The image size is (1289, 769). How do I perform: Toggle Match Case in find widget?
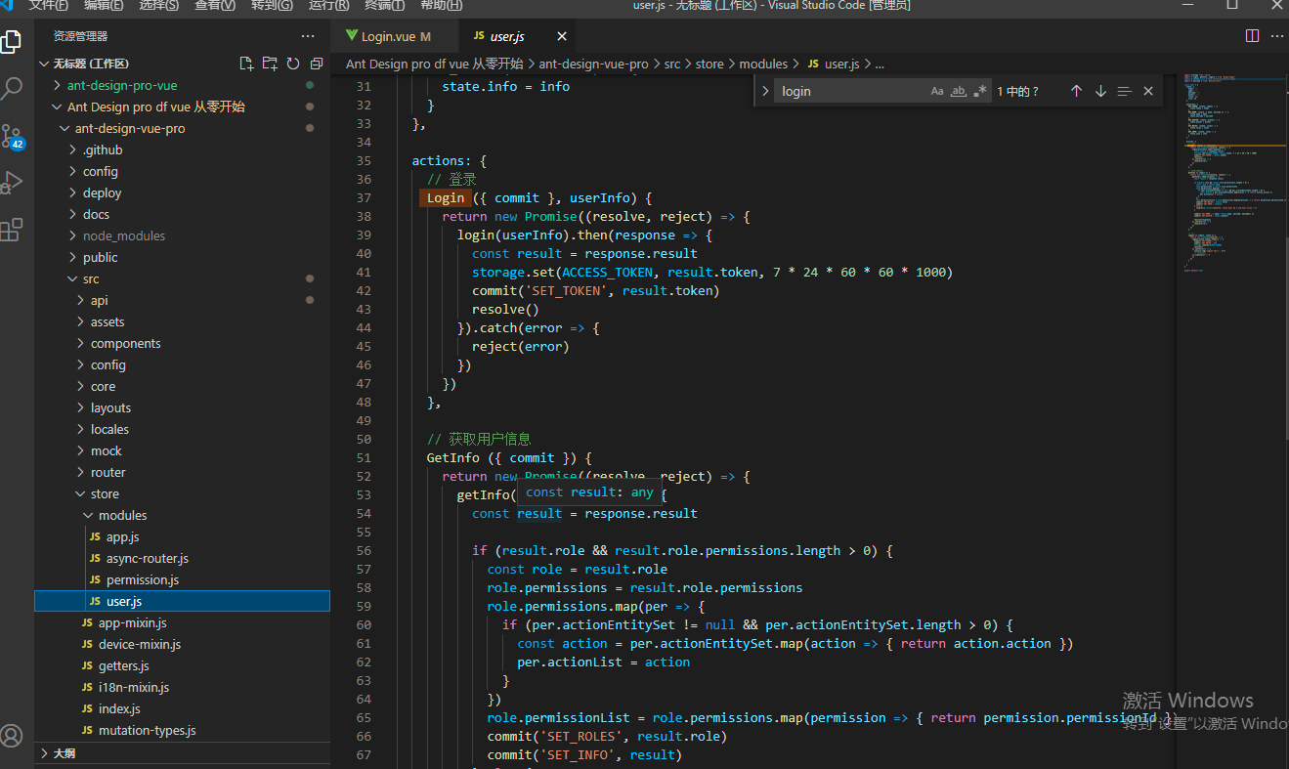pos(937,91)
